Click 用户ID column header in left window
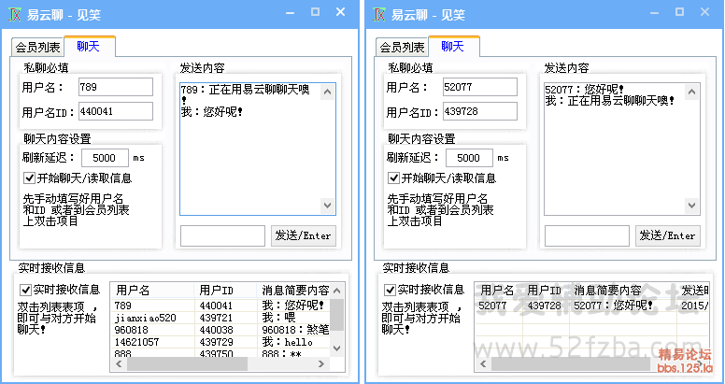 [x=225, y=290]
